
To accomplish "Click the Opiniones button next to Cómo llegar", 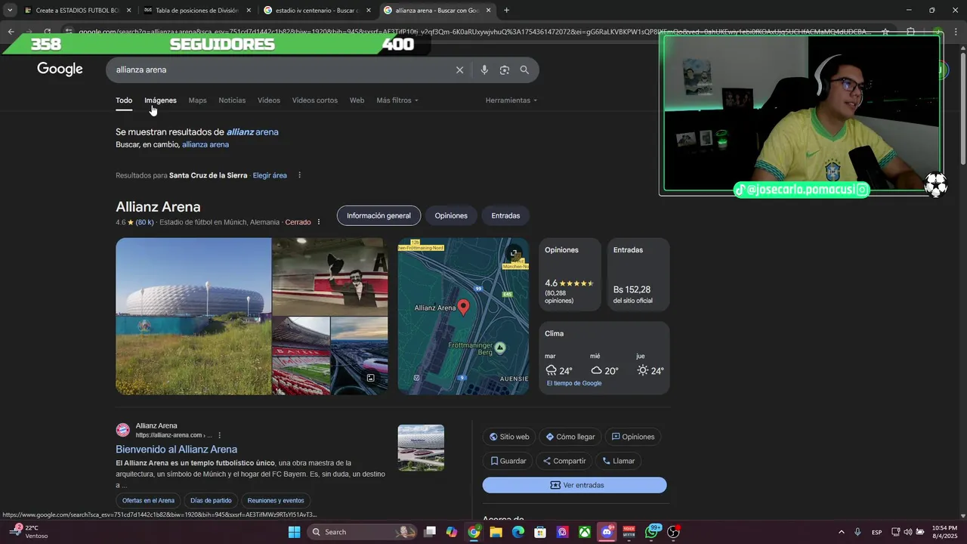I will coord(633,437).
